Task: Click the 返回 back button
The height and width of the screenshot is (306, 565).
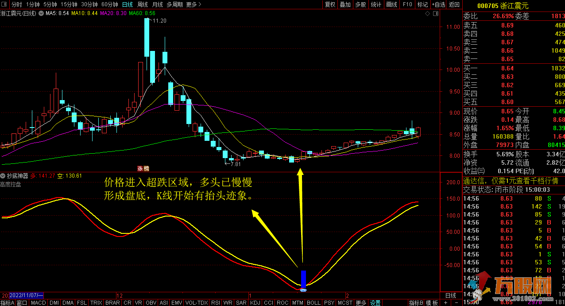Action: pyautogui.click(x=454, y=4)
